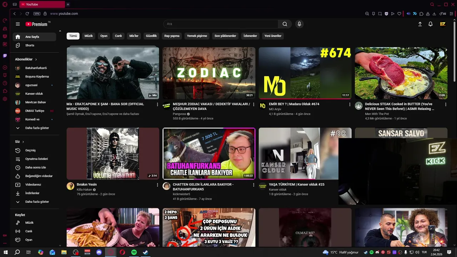The height and width of the screenshot is (257, 457).
Task: Select the Yemek pişirme filter chip
Action: [197, 36]
